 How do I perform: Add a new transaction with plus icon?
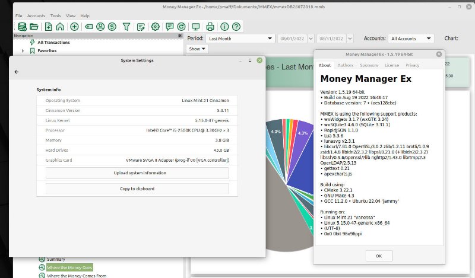(x=74, y=27)
